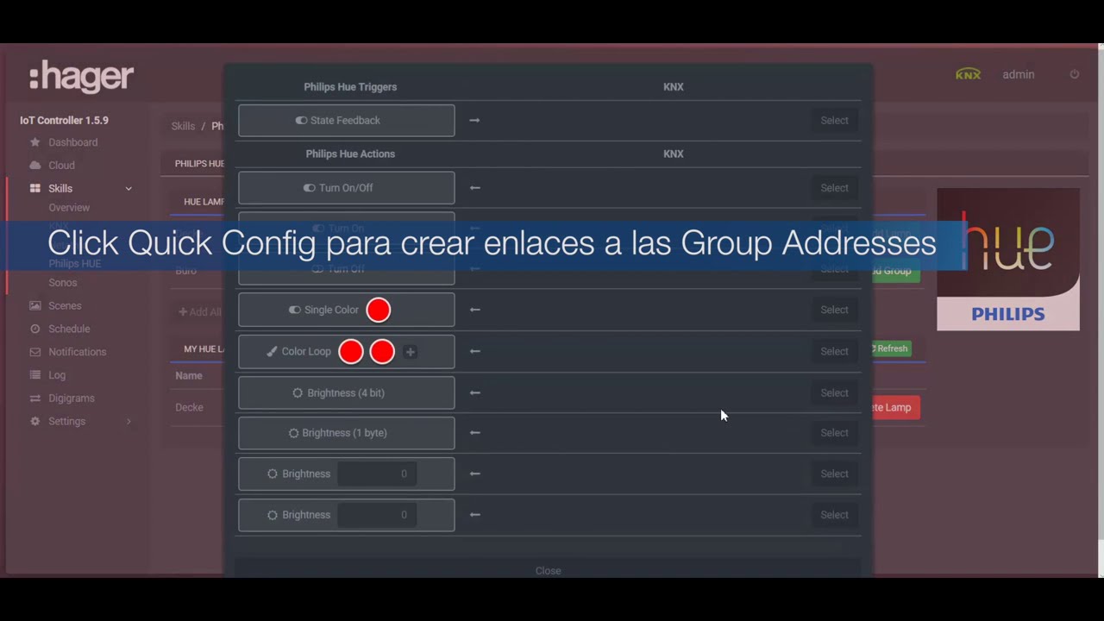
Task: Click the Log list icon
Action: [34, 375]
